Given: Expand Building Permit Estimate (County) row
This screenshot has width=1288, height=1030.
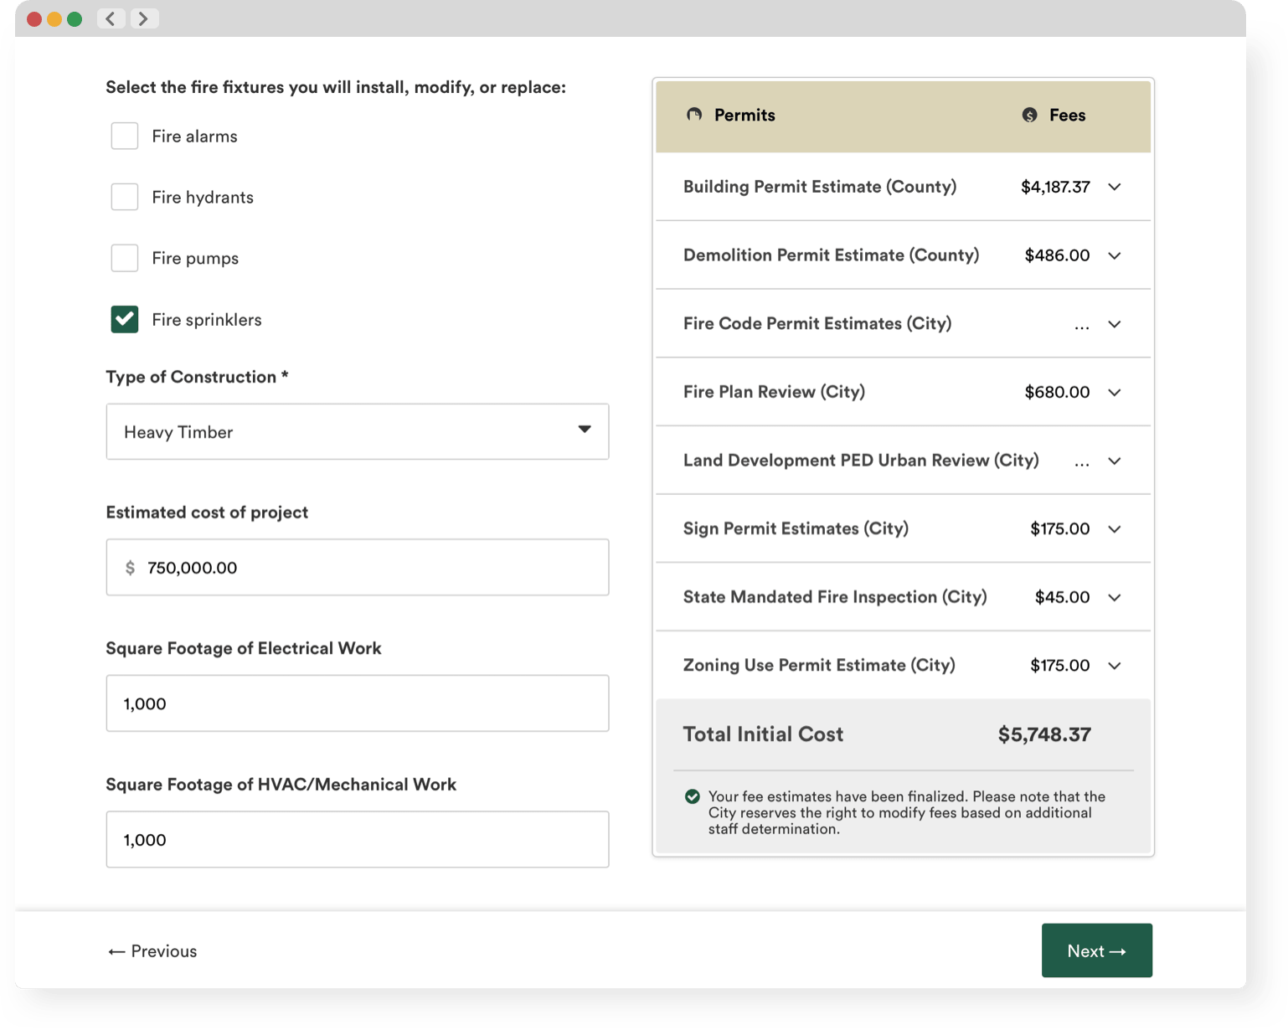Looking at the screenshot, I should 1115,187.
